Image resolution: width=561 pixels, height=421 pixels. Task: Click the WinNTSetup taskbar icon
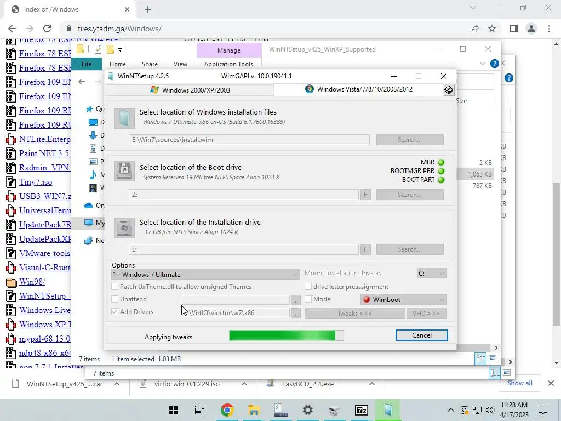[388, 410]
